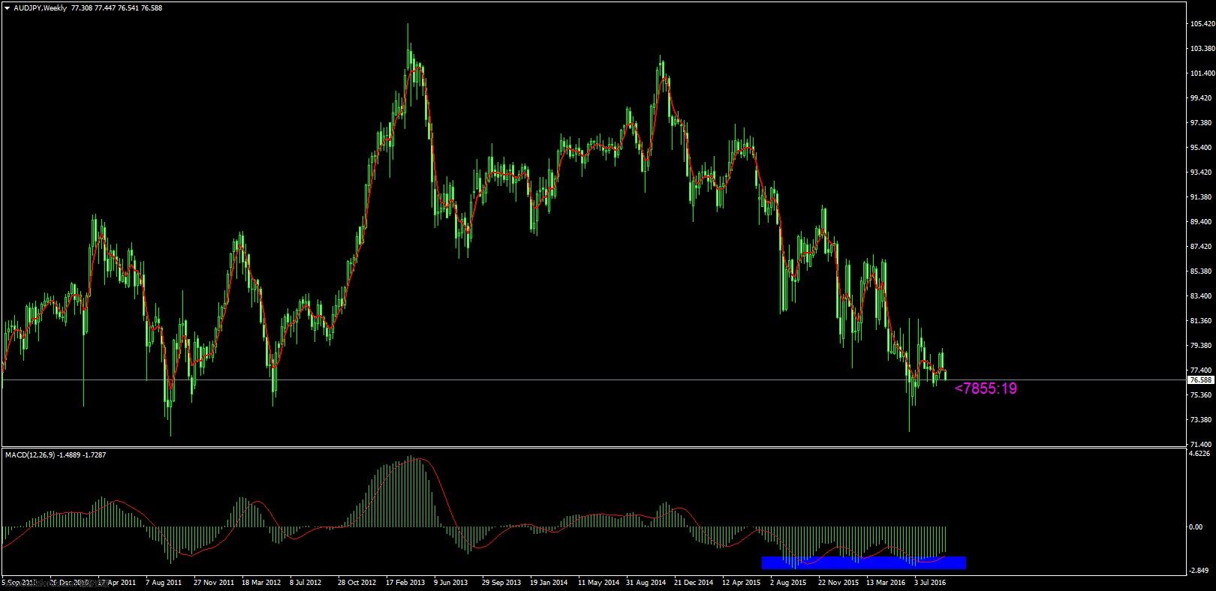
Task: Click the 83.400 price scale label
Action: pyautogui.click(x=1202, y=296)
